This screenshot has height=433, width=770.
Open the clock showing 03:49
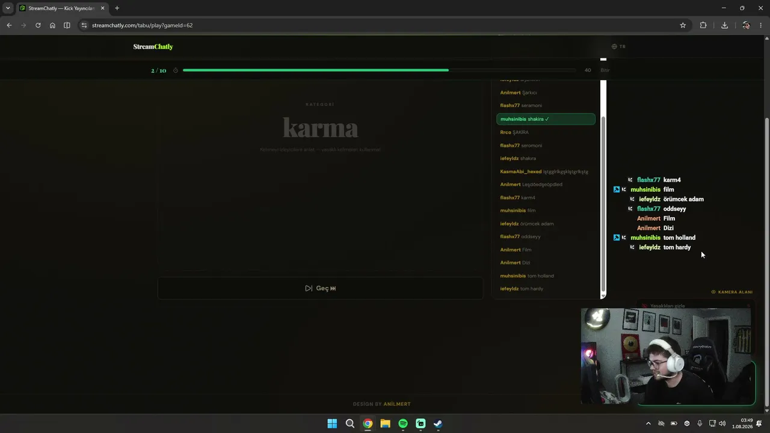click(x=742, y=423)
